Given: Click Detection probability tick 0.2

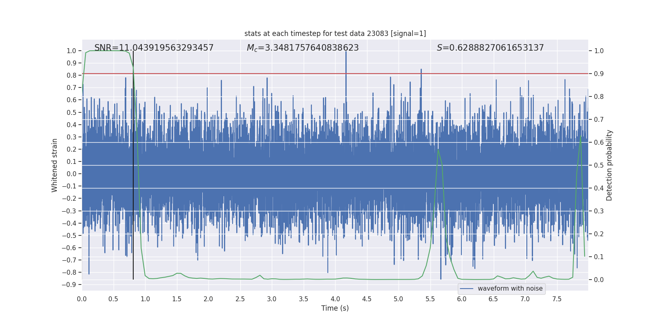Looking at the screenshot, I should pyautogui.click(x=599, y=234).
